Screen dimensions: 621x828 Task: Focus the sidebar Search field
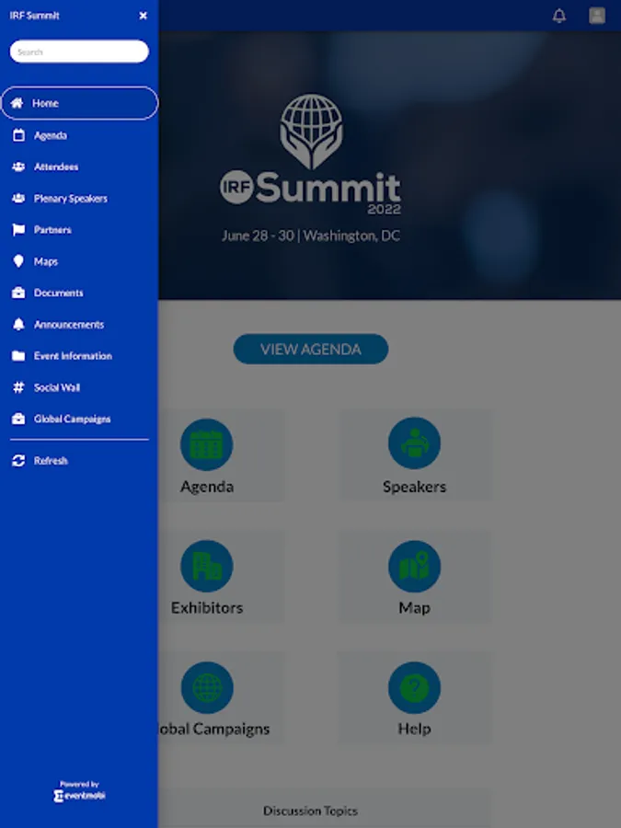click(79, 52)
